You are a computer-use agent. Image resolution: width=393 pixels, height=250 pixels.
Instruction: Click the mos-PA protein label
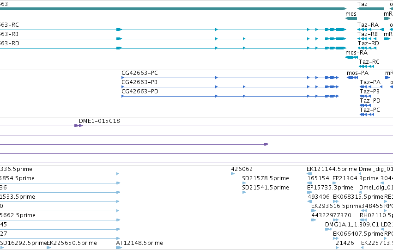tap(357, 73)
